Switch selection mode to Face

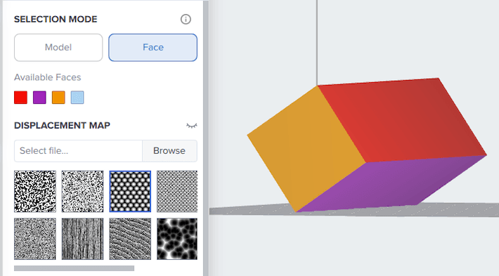click(x=153, y=47)
